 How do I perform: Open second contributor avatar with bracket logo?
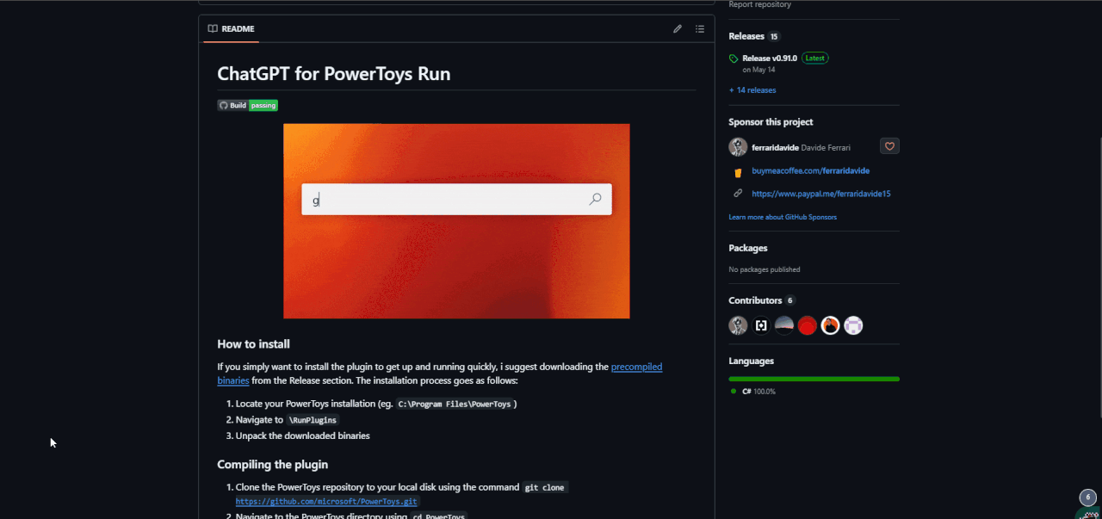(x=761, y=325)
